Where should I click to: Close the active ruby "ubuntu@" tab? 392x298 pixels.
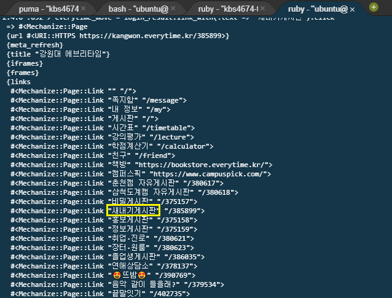tap(352, 9)
